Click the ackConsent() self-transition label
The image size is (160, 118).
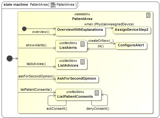[57, 108]
